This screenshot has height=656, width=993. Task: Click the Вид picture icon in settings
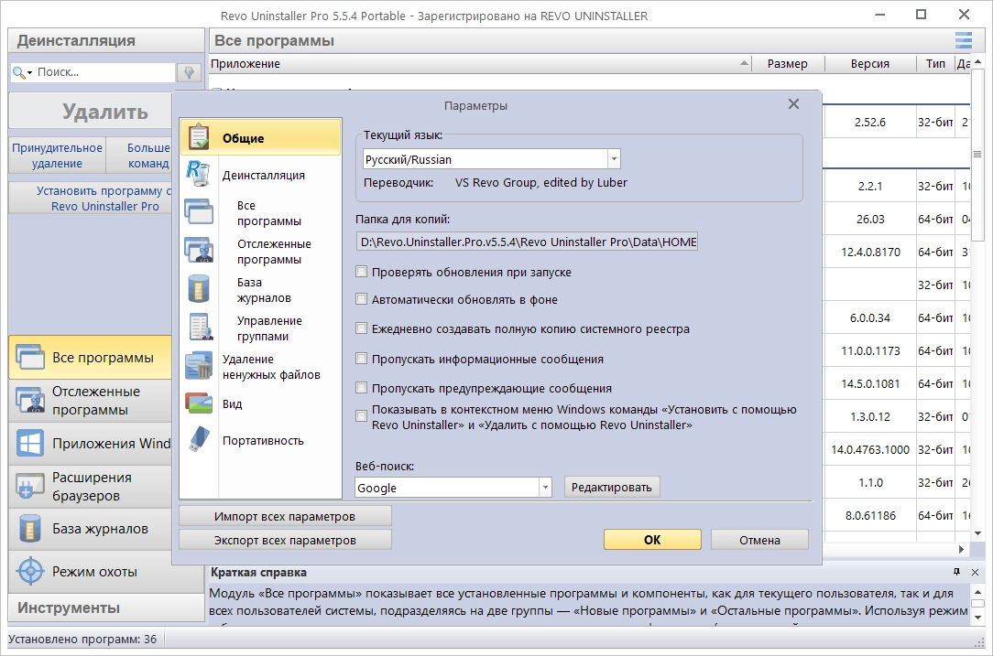199,403
